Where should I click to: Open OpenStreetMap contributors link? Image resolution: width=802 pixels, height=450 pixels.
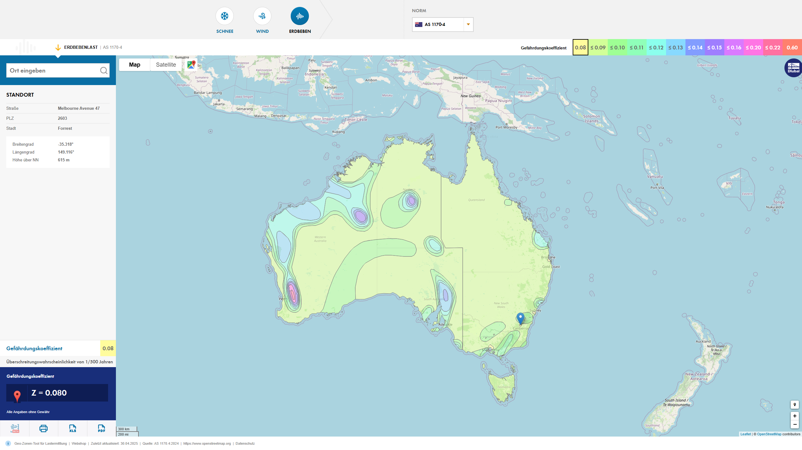pyautogui.click(x=769, y=434)
